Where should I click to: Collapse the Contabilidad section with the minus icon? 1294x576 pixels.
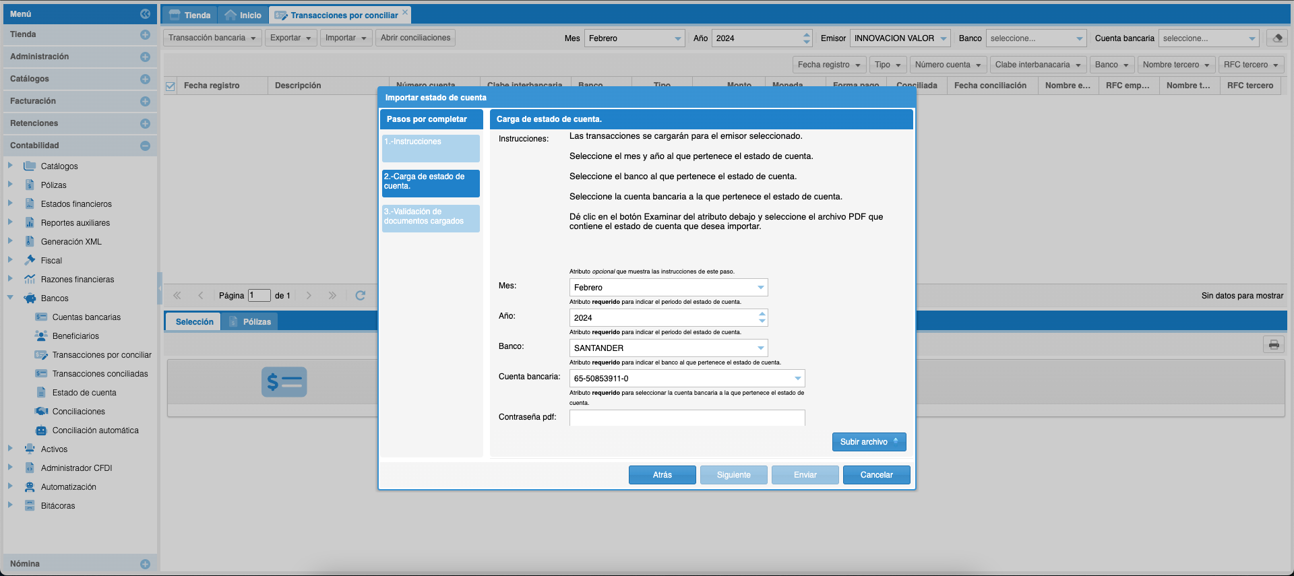[x=145, y=146]
